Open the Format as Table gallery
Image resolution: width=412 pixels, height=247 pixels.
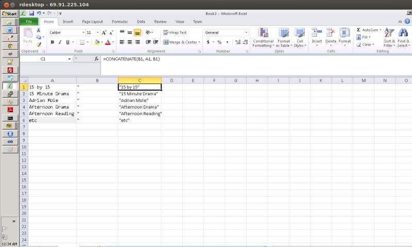click(x=284, y=37)
